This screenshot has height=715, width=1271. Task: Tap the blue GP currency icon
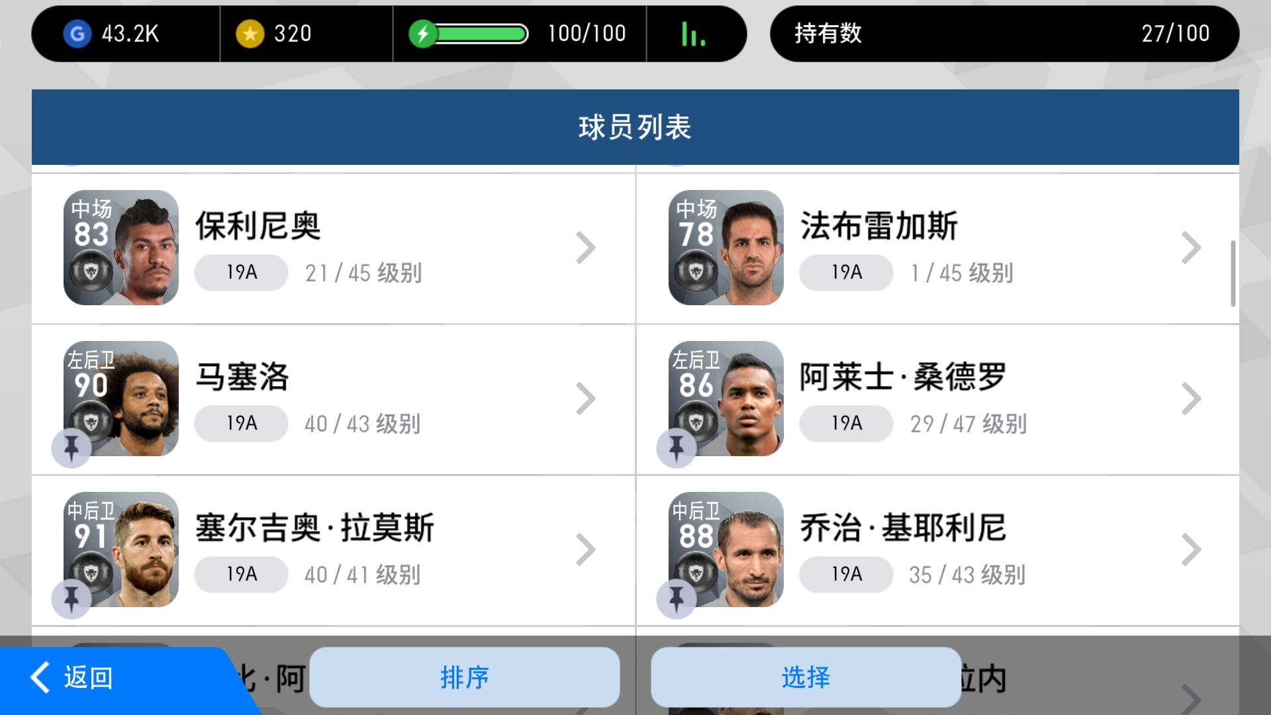point(77,34)
